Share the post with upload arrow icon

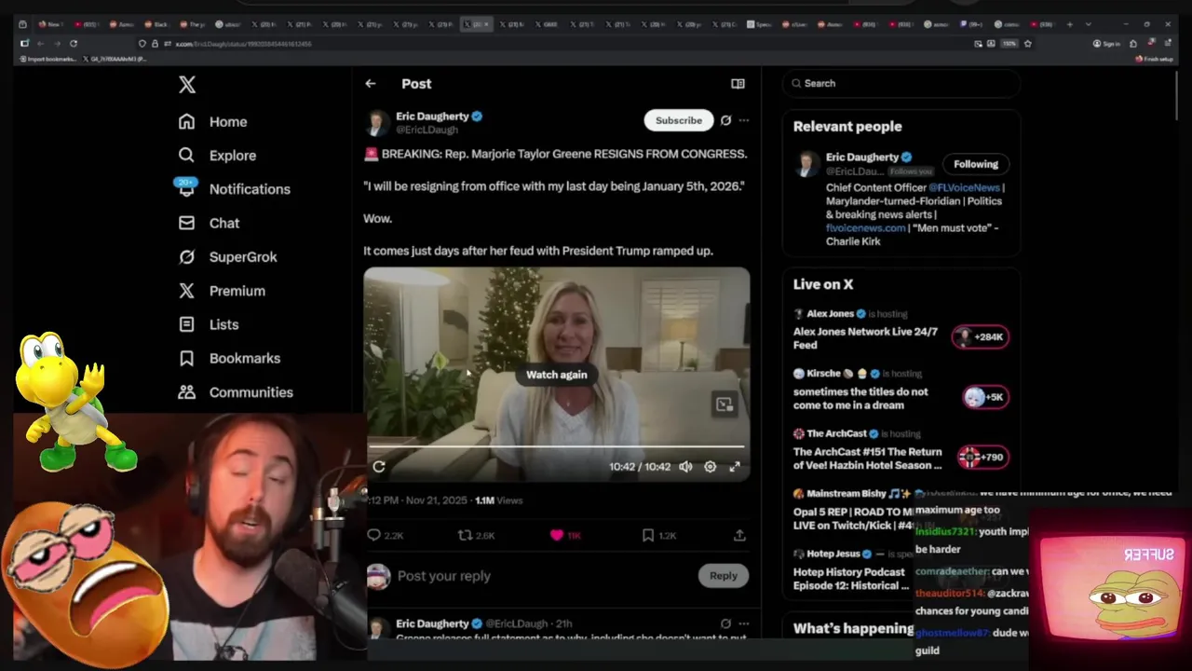point(739,536)
